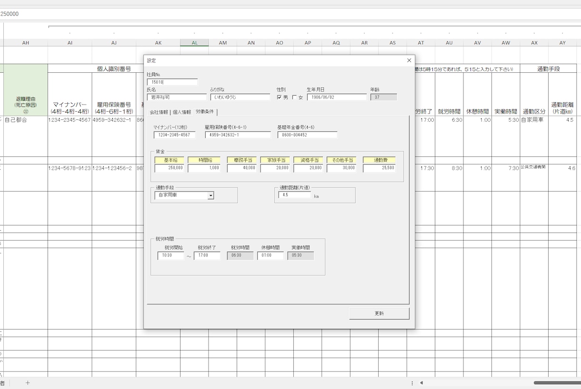
Task: Open the 通勤手段 dropdown arrow
Action: (210, 195)
